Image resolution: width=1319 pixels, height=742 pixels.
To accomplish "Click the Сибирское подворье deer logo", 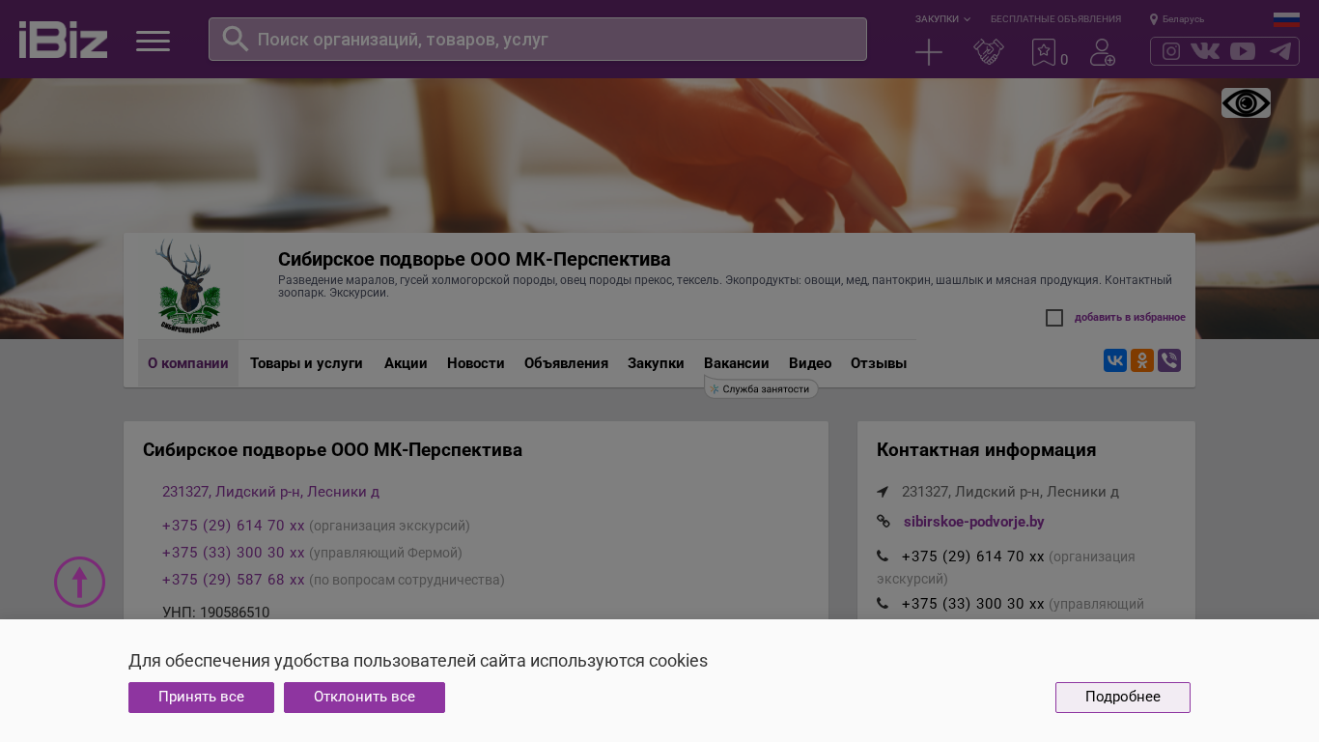I will point(189,286).
